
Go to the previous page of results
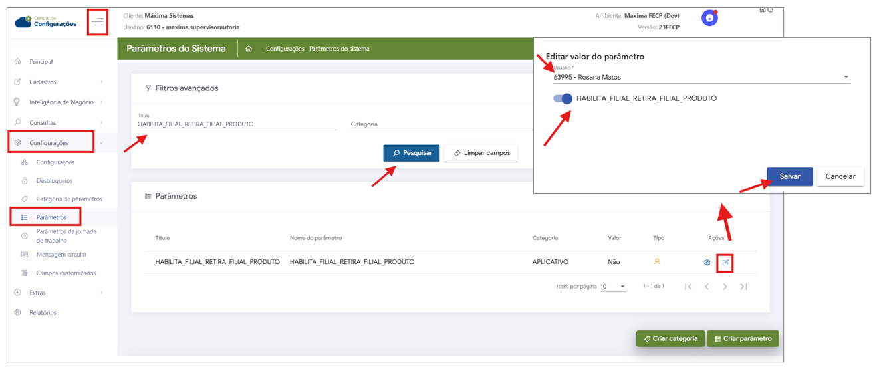[x=707, y=287]
